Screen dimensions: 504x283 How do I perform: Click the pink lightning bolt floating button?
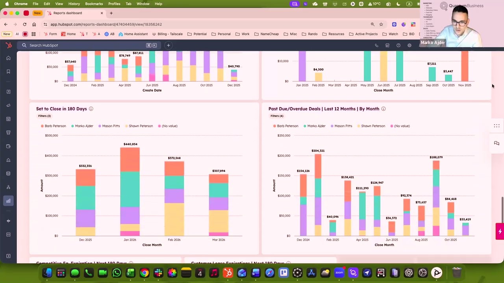pyautogui.click(x=500, y=231)
